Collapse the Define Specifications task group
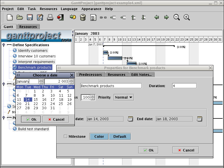224x168 pixels. [4, 45]
